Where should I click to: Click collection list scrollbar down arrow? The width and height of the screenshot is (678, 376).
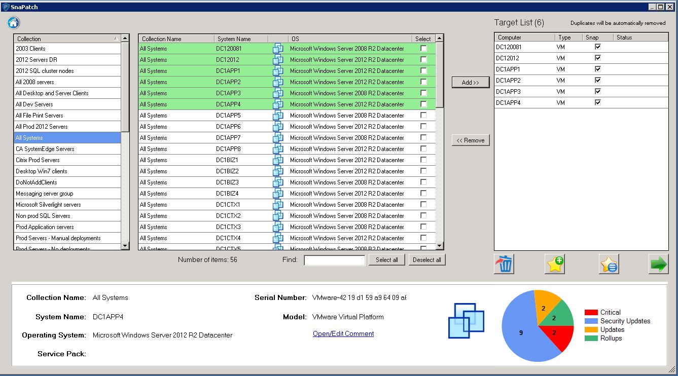(125, 246)
